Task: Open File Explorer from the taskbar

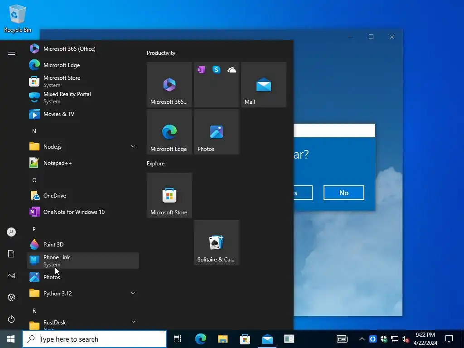Action: click(x=222, y=339)
